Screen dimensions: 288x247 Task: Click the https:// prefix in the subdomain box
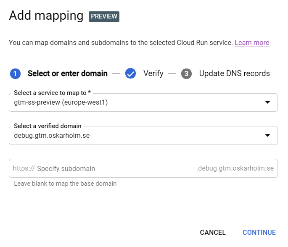[x=24, y=168]
